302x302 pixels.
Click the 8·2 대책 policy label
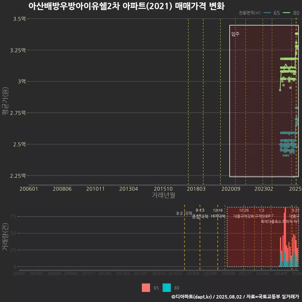point(184,213)
